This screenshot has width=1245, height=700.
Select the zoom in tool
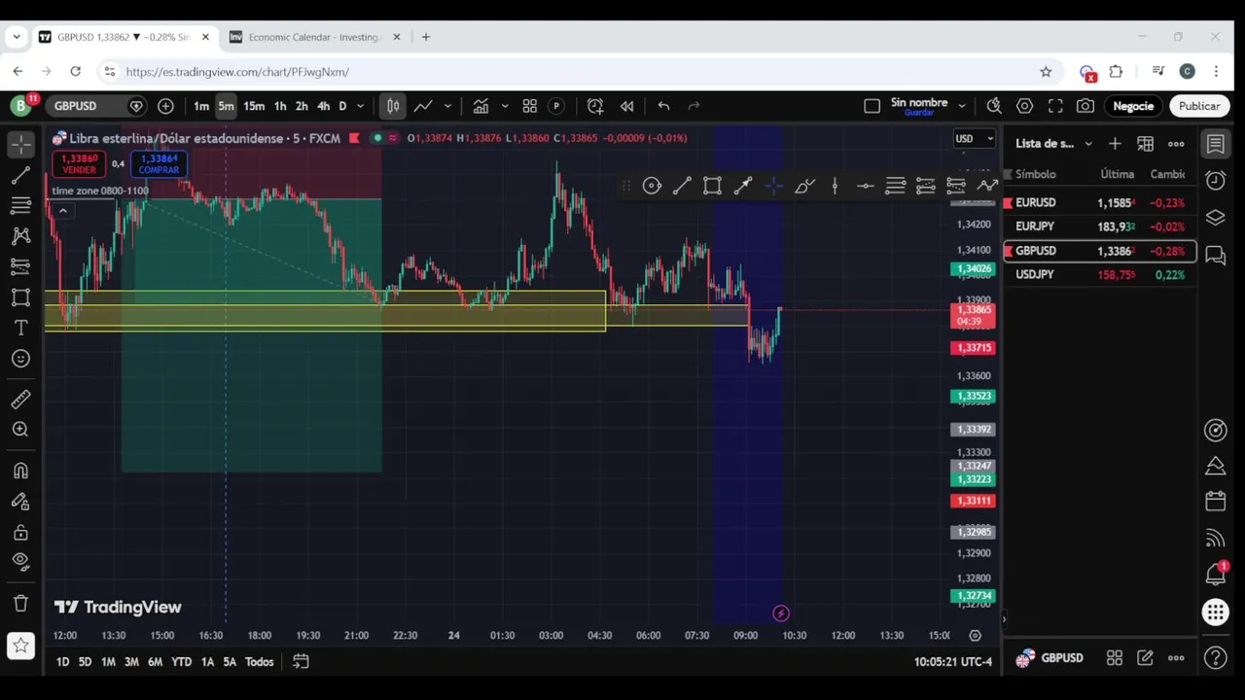(x=20, y=429)
